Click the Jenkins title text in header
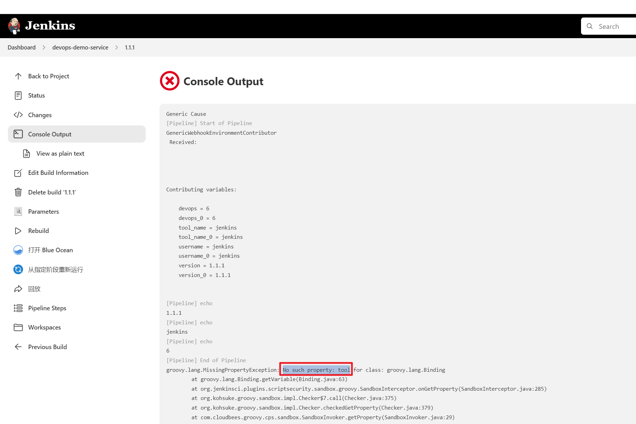The width and height of the screenshot is (636, 424). [x=50, y=26]
